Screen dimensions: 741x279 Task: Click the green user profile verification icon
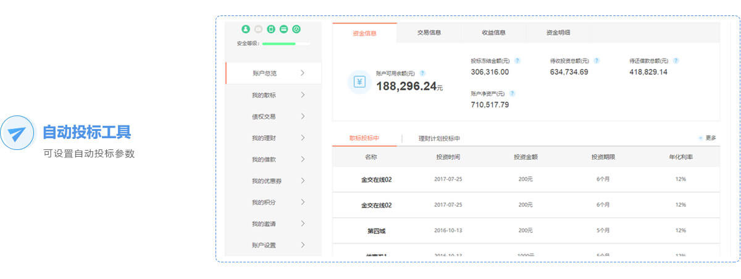(246, 29)
